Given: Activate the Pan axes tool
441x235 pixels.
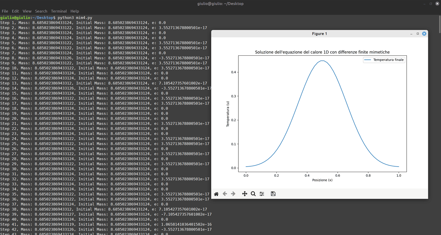Looking at the screenshot, I should [245, 194].
